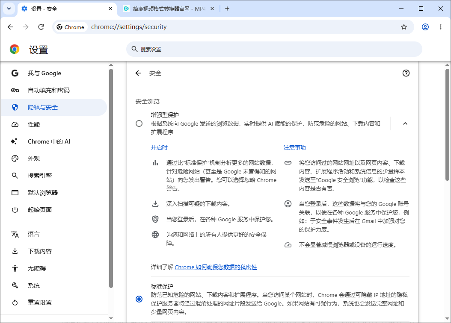451x323 pixels.
Task: Click the Google G icon in sidebar
Action: (15, 73)
